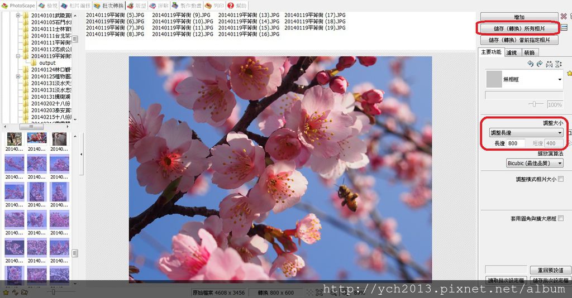Open the 無相框 frame dropdown
Screen dimensions: 572x298
[524, 79]
